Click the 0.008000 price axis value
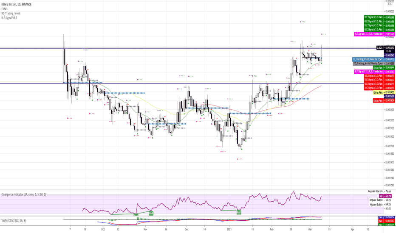This screenshot has width=396, height=233. pyautogui.click(x=390, y=11)
